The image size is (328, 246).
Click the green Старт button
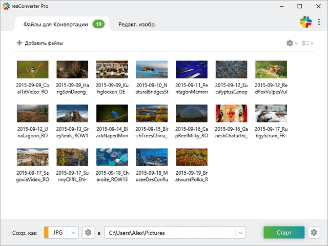[x=284, y=232]
